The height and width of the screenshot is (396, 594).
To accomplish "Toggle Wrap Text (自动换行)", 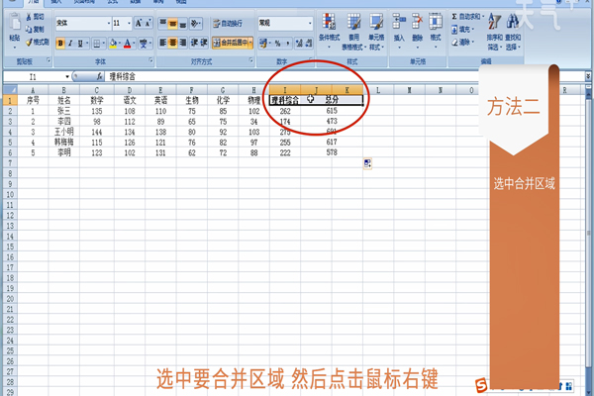I will click(228, 24).
